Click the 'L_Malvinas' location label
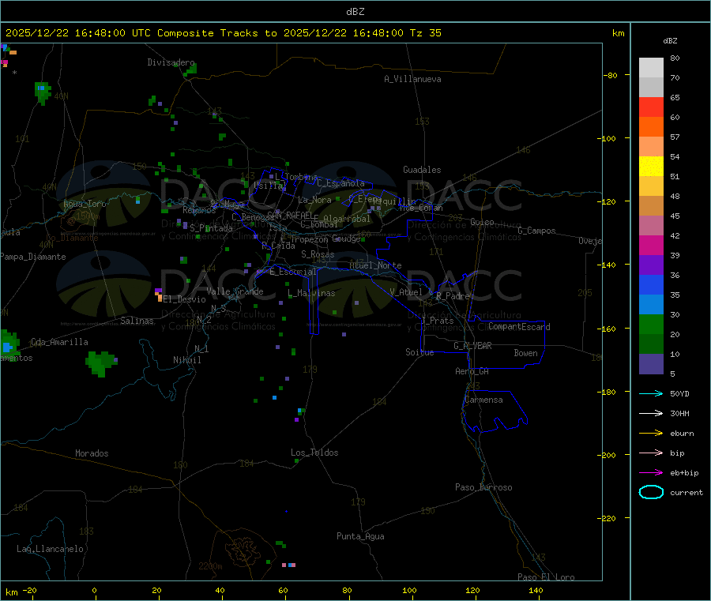Viewport: 711px width, 601px height. [311, 293]
